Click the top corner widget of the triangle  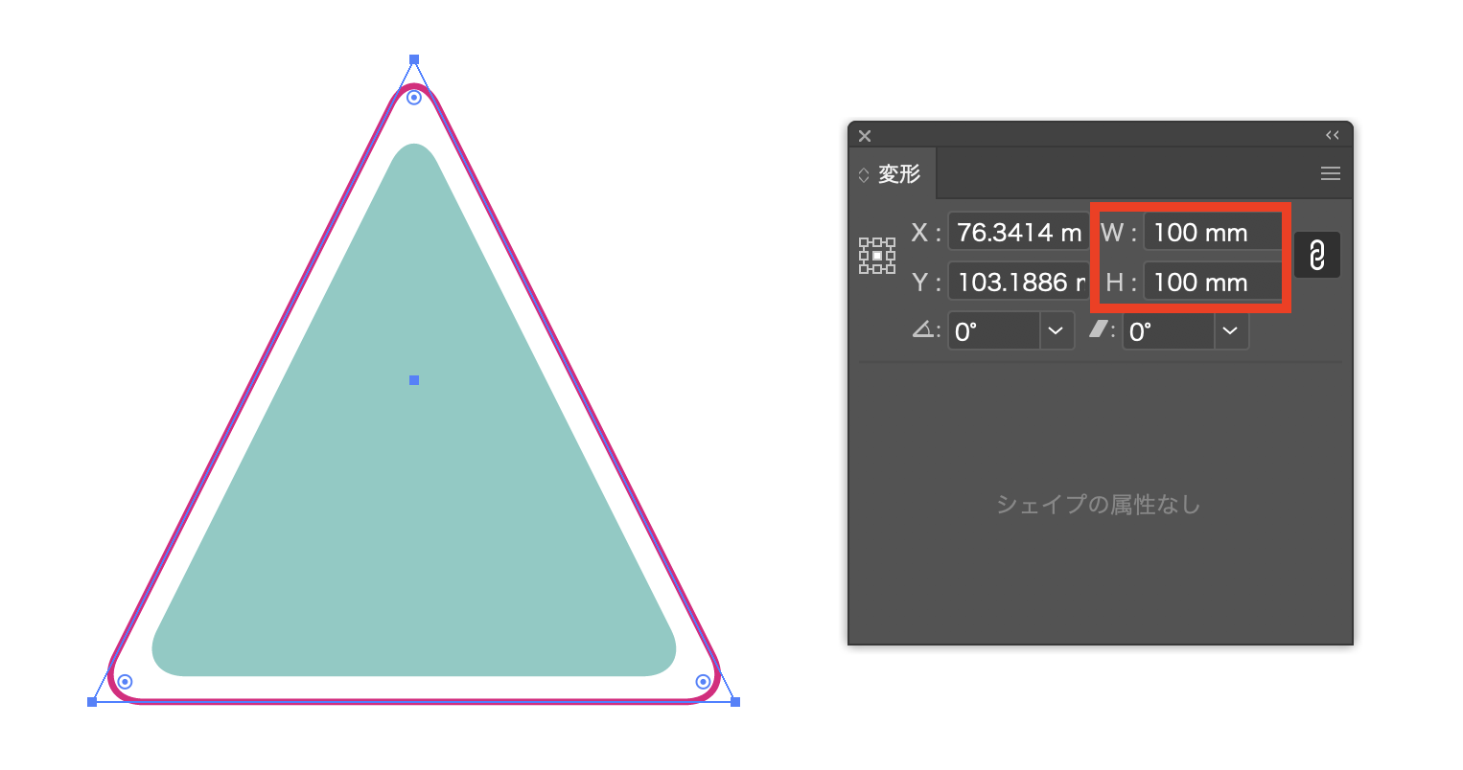[x=414, y=98]
